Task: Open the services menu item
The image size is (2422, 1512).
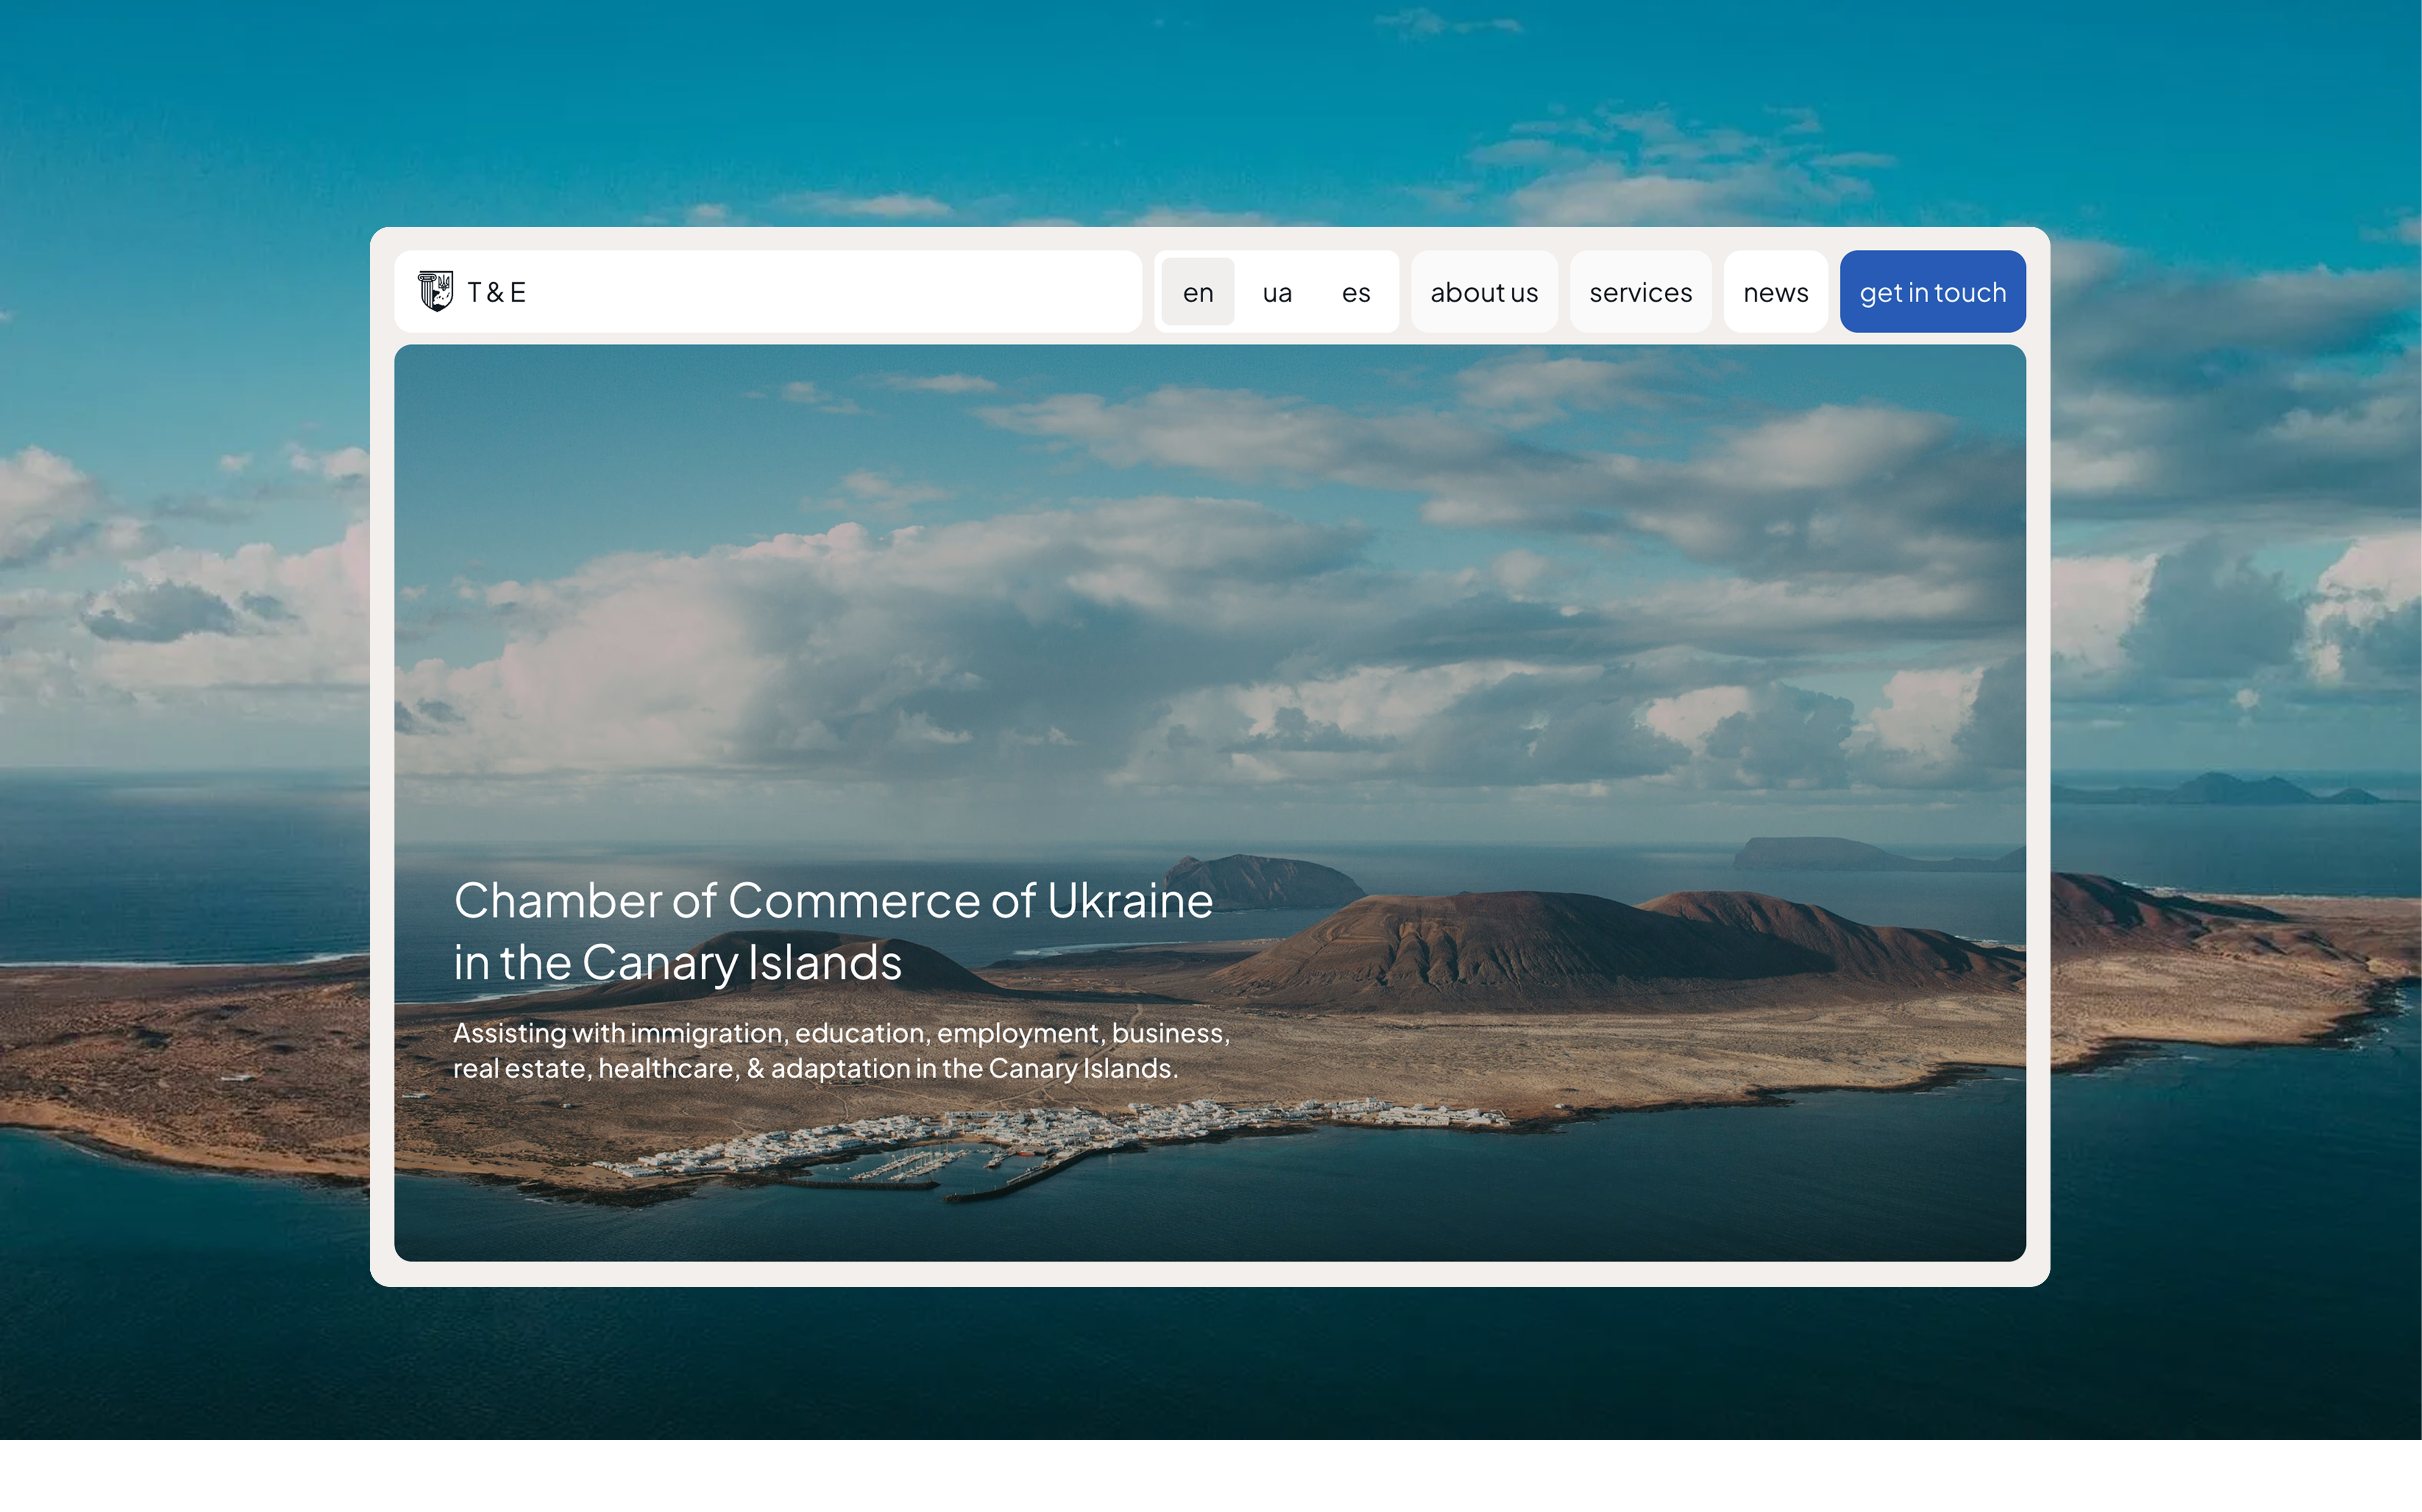Action: pos(1640,292)
